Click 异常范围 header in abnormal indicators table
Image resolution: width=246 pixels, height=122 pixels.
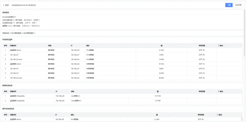click(x=202, y=45)
